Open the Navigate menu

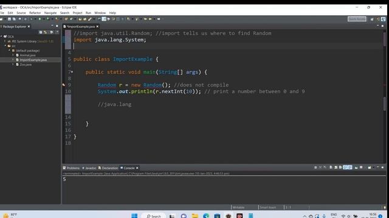click(x=50, y=13)
